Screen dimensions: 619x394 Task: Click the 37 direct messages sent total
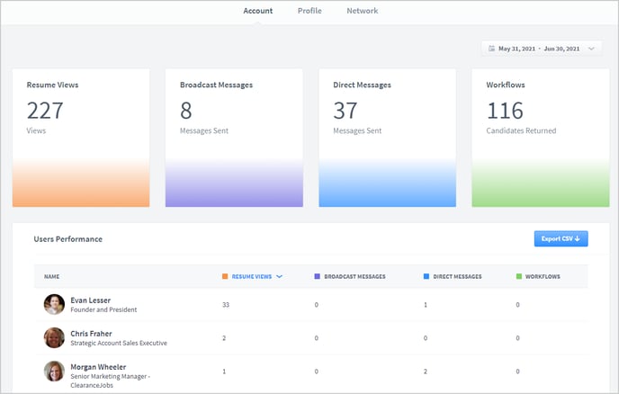pyautogui.click(x=345, y=111)
